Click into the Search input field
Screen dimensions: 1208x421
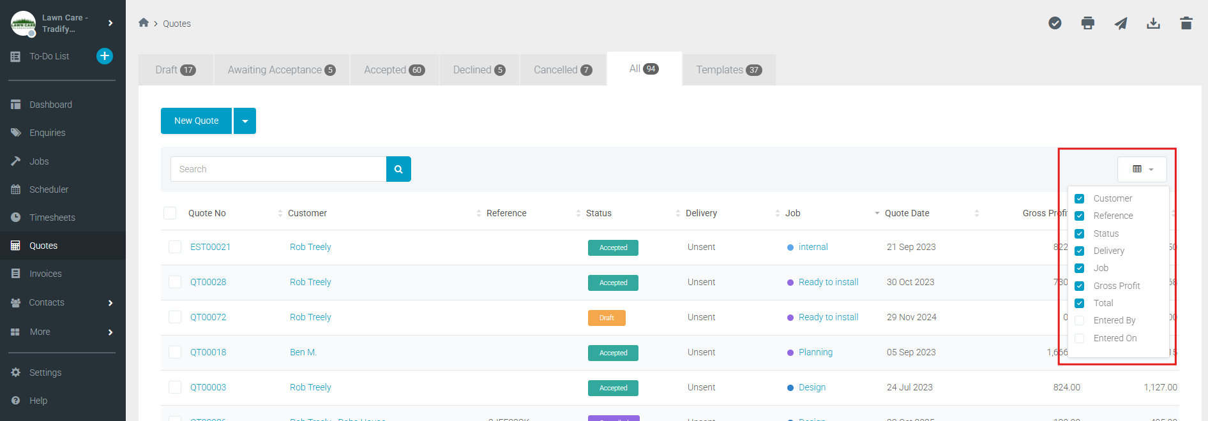tap(278, 169)
